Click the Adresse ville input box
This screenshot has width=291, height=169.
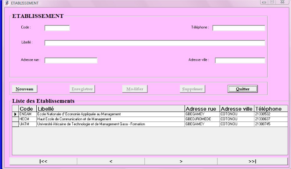[240, 60]
